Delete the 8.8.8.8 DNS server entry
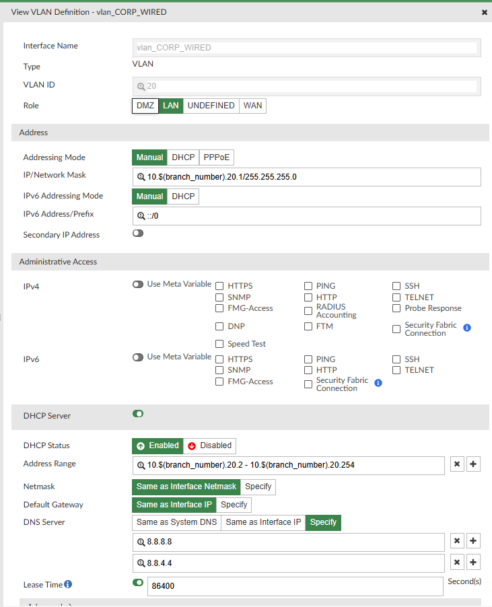Image resolution: width=492 pixels, height=607 pixels. point(457,542)
